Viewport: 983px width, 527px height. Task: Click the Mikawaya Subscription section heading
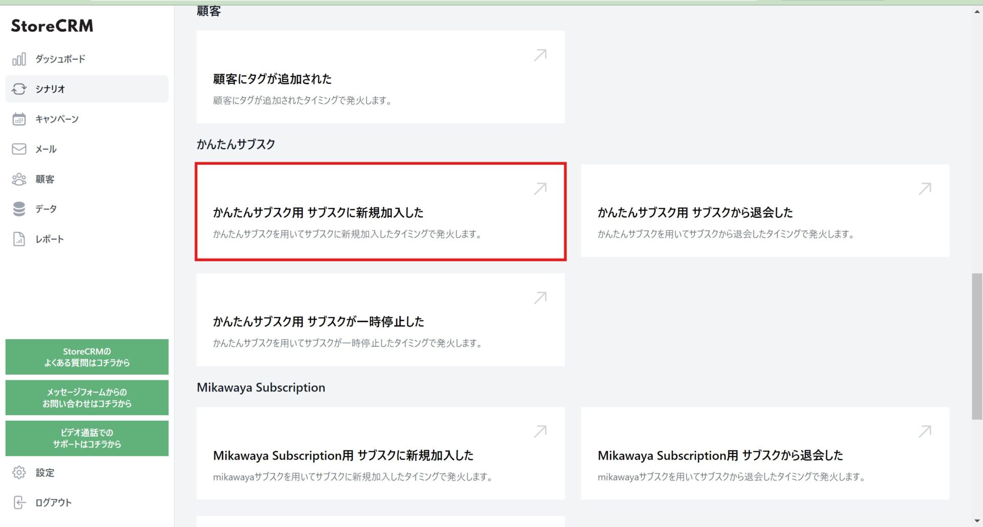[261, 387]
